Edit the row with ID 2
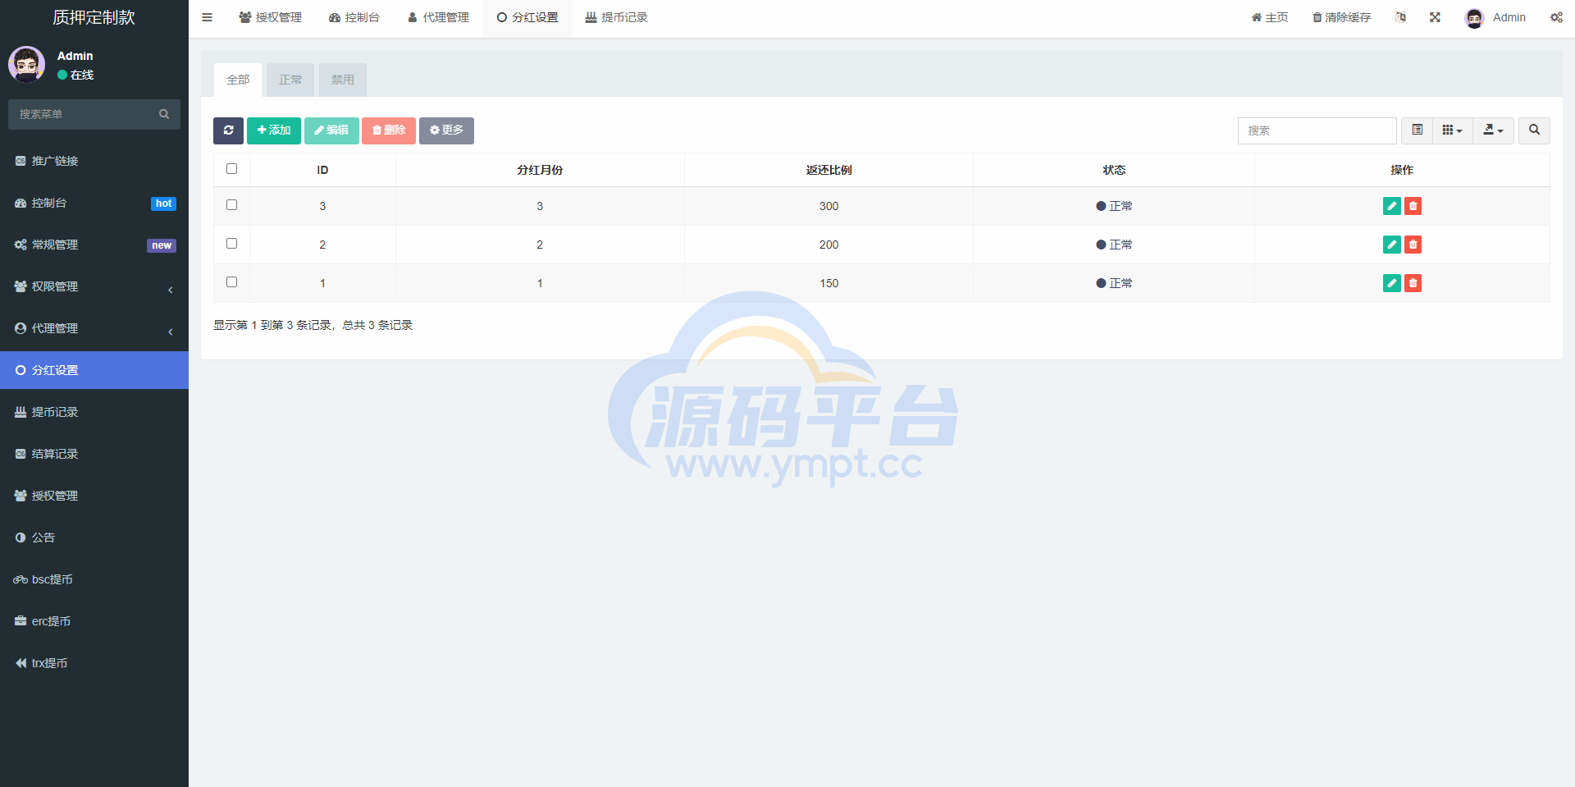 [1392, 245]
